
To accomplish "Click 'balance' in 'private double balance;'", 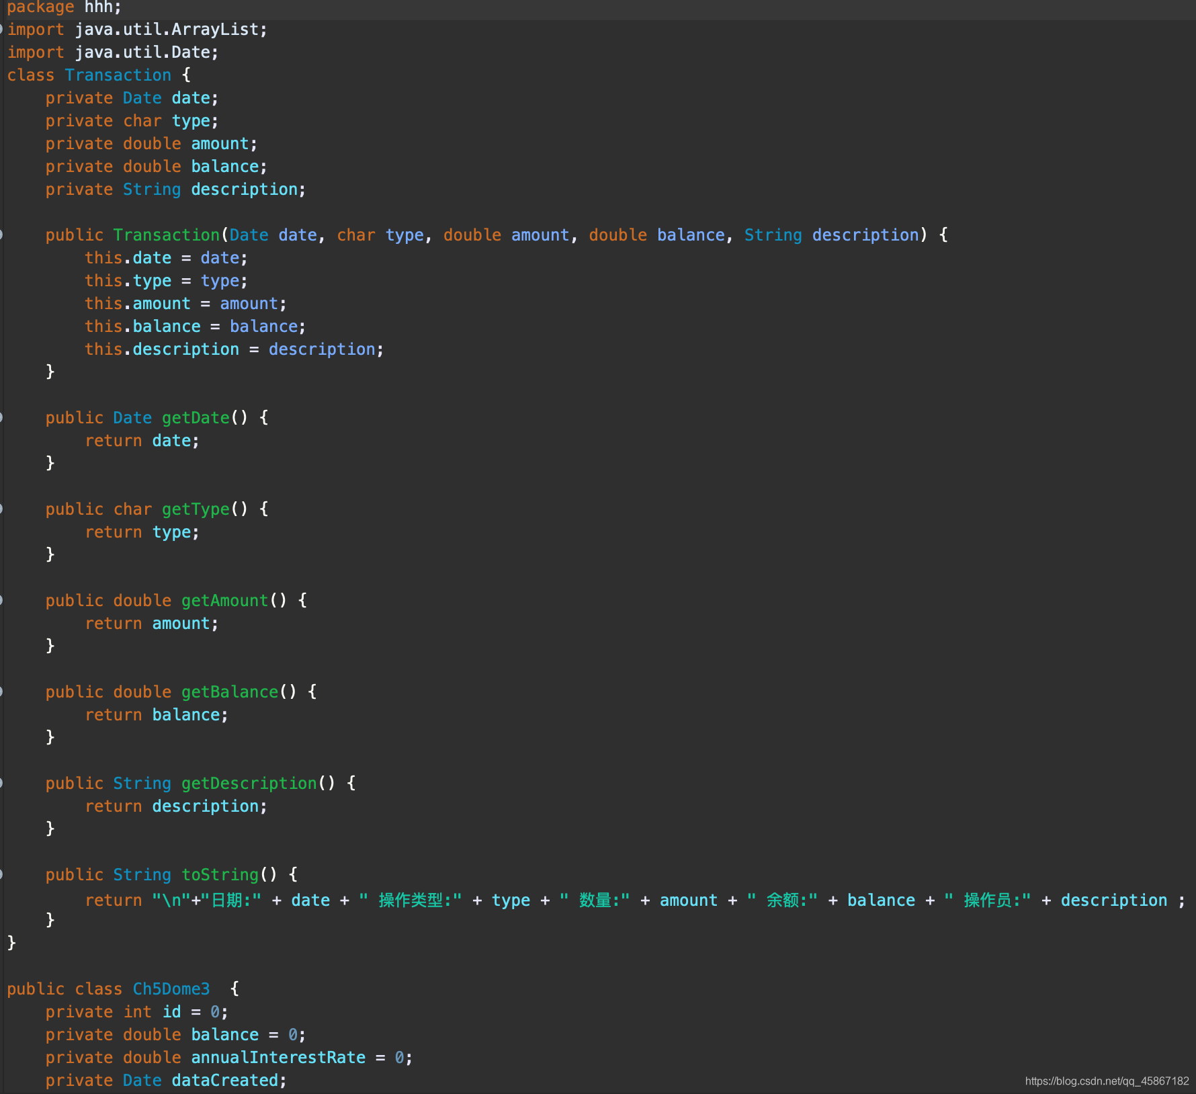I will click(x=225, y=167).
